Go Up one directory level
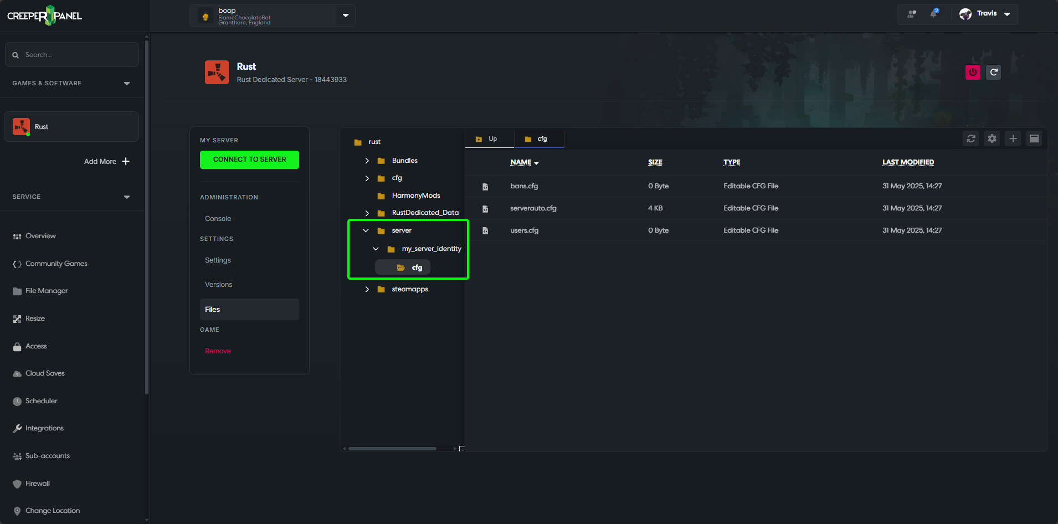Screen dimensions: 1058x524 click(x=487, y=139)
